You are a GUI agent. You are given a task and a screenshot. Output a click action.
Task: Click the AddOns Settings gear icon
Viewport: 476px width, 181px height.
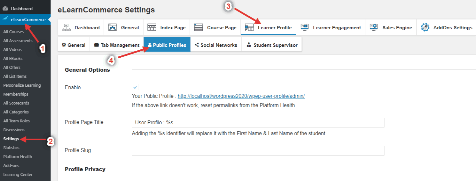[x=425, y=27]
